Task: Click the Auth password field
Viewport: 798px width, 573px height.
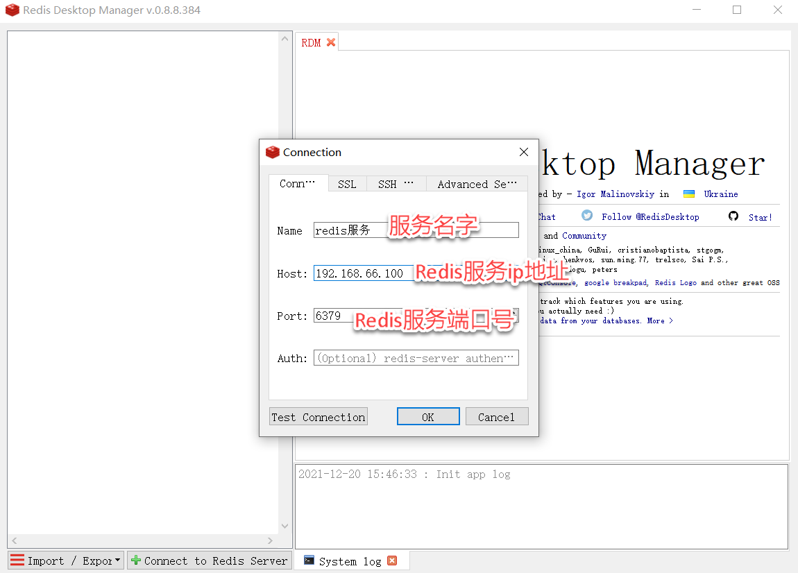Action: (416, 358)
